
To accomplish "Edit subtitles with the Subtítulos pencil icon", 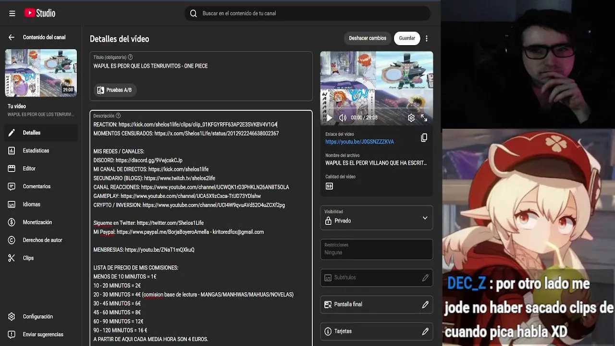I will click(x=425, y=278).
